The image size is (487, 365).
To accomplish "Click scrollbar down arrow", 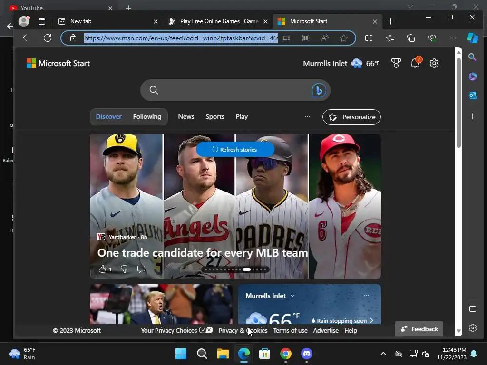I will click(459, 331).
